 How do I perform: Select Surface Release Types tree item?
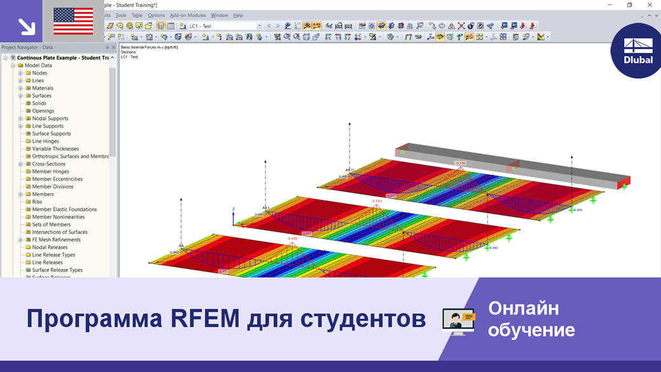pos(57,270)
